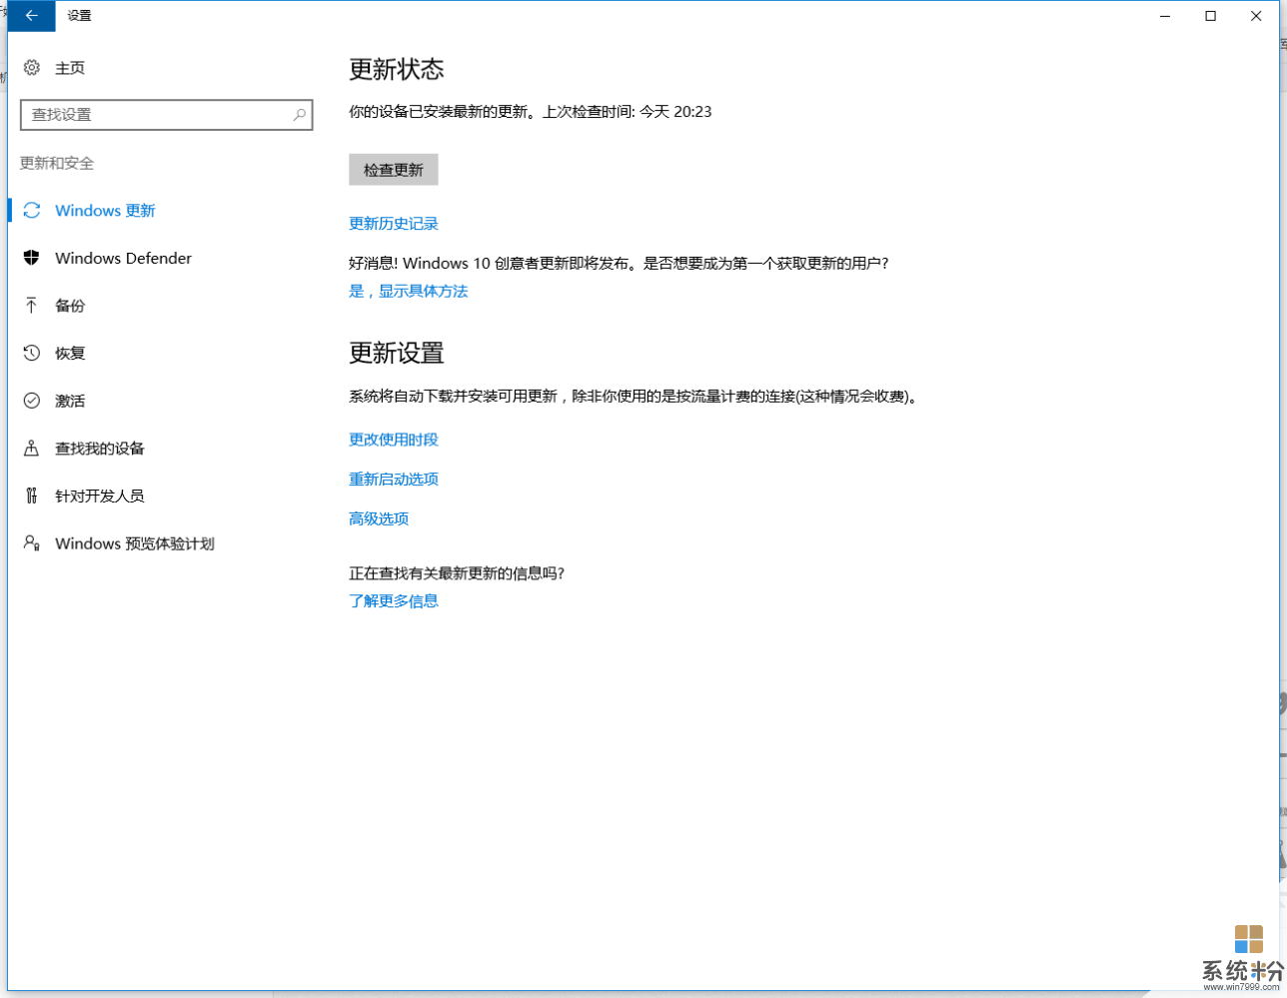This screenshot has width=1287, height=998.
Task: Open the 恢复 page
Action: pyautogui.click(x=70, y=353)
